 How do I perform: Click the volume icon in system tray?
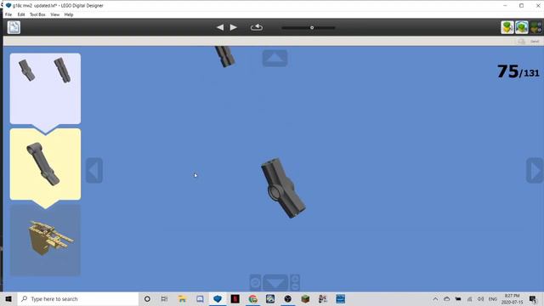click(480, 298)
